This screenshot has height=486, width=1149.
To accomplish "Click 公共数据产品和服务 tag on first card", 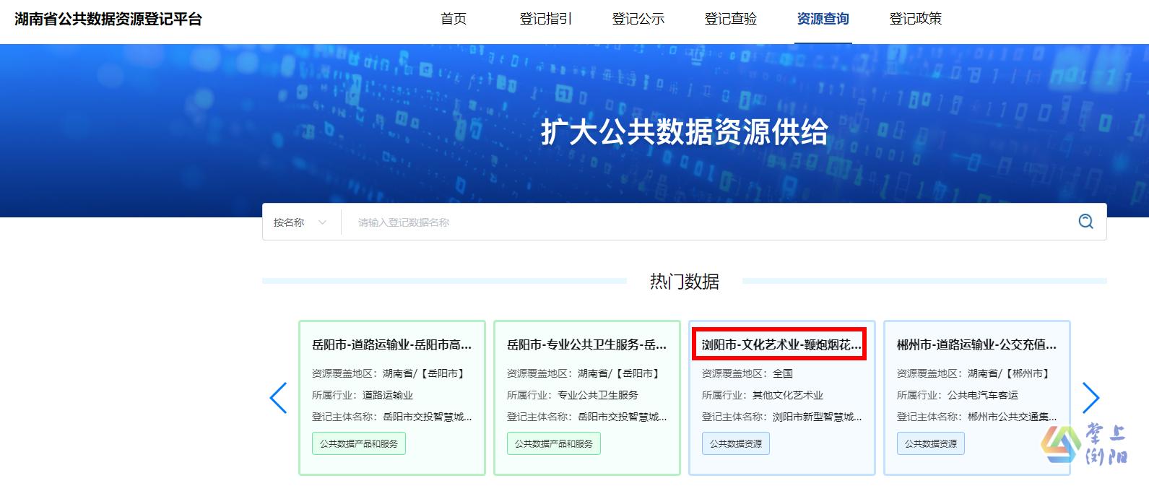I will 359,443.
